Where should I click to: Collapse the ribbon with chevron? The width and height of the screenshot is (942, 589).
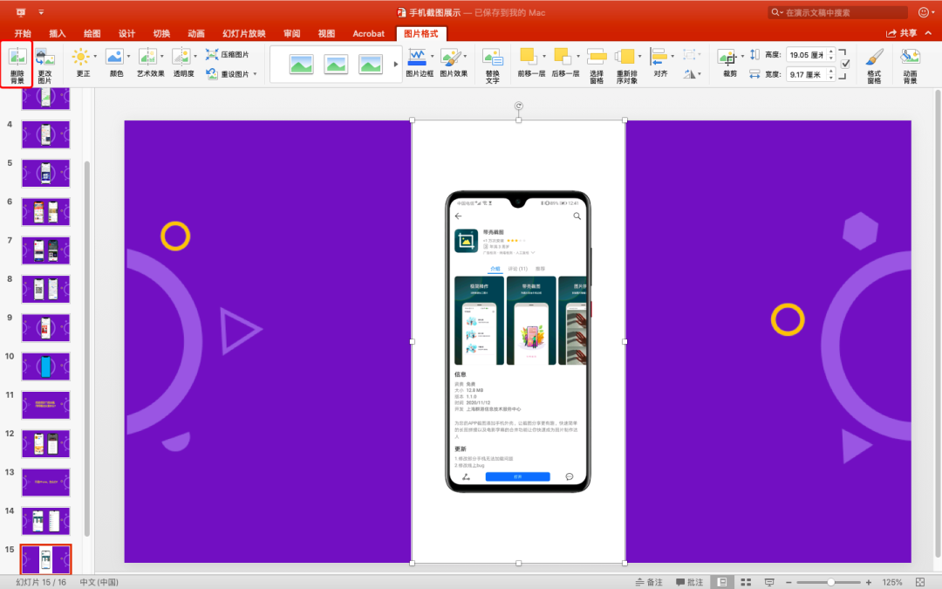click(x=929, y=34)
